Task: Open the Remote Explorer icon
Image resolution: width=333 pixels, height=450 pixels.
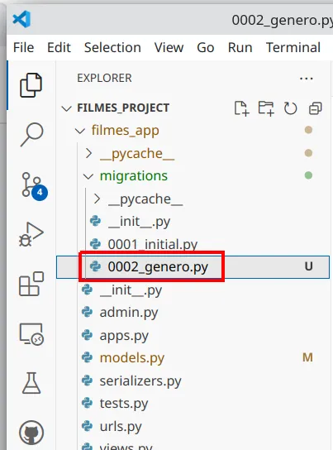Action: click(x=31, y=334)
